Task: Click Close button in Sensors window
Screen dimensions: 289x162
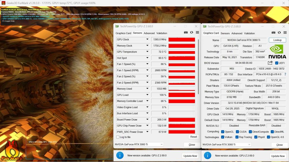Action: point(192,145)
